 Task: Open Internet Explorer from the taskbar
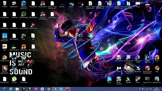click(x=11, y=89)
